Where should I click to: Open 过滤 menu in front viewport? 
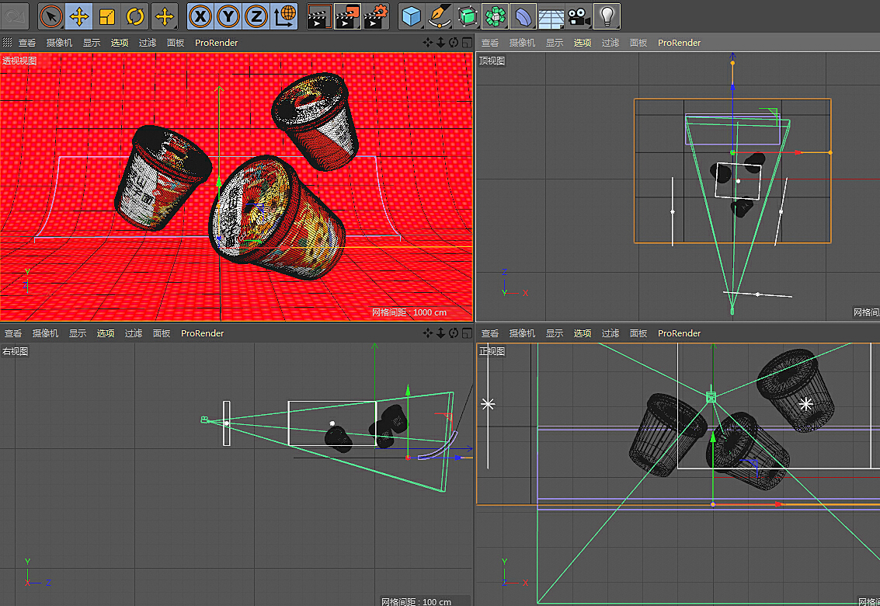610,333
